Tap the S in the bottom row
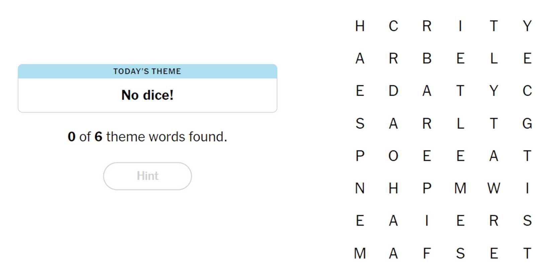 [x=460, y=253]
